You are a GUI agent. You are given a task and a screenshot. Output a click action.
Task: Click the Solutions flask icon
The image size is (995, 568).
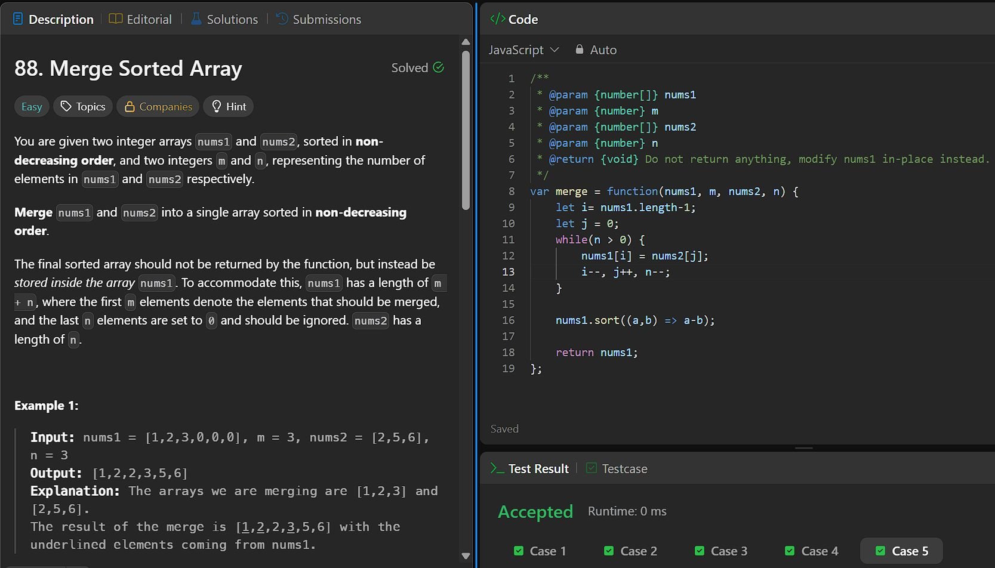coord(196,19)
